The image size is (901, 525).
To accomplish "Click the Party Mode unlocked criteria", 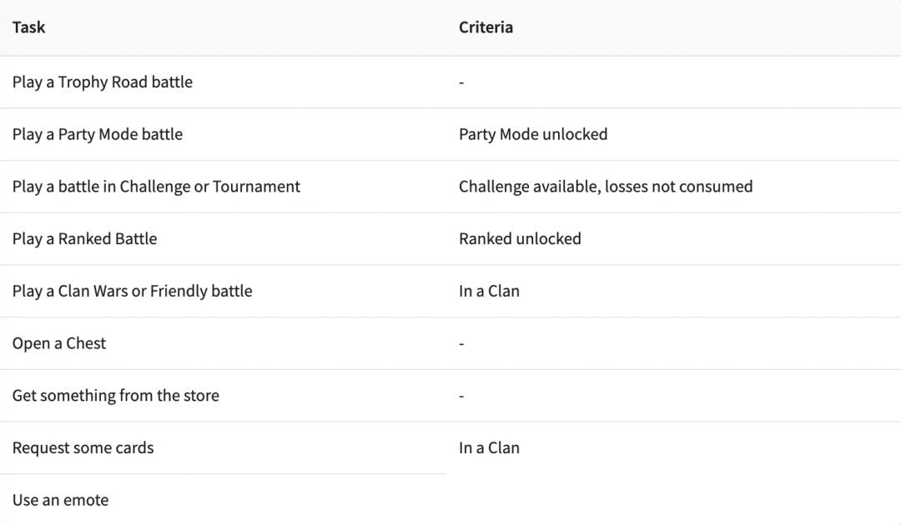I will [x=533, y=134].
